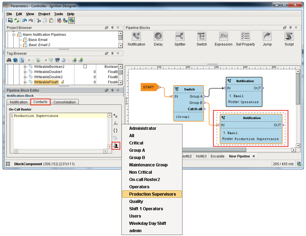Expand the WriteableBoolean2 tag node

(x=25, y=66)
